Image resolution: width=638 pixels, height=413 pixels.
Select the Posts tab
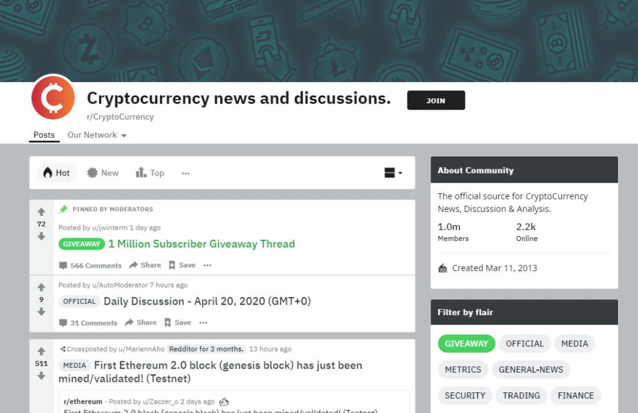pos(44,135)
